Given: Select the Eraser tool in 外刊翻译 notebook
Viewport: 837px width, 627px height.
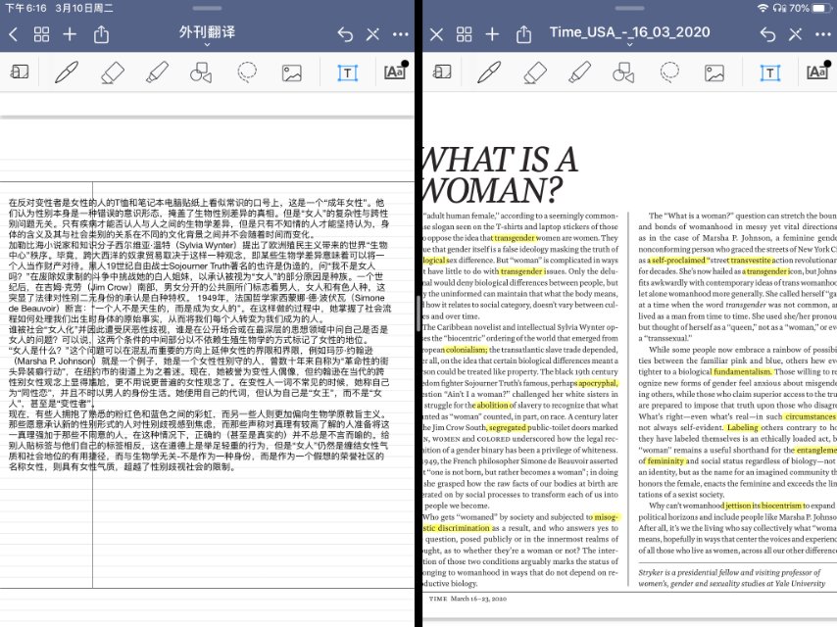Looking at the screenshot, I should pyautogui.click(x=113, y=72).
